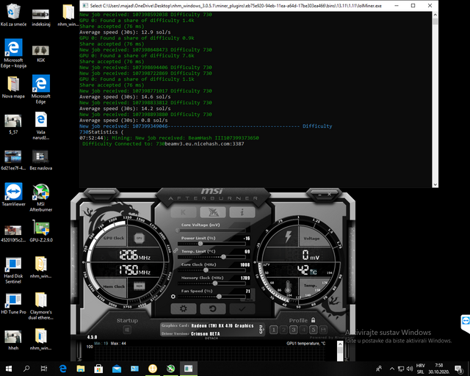Open HD Tune Pro shortcut

(13, 303)
